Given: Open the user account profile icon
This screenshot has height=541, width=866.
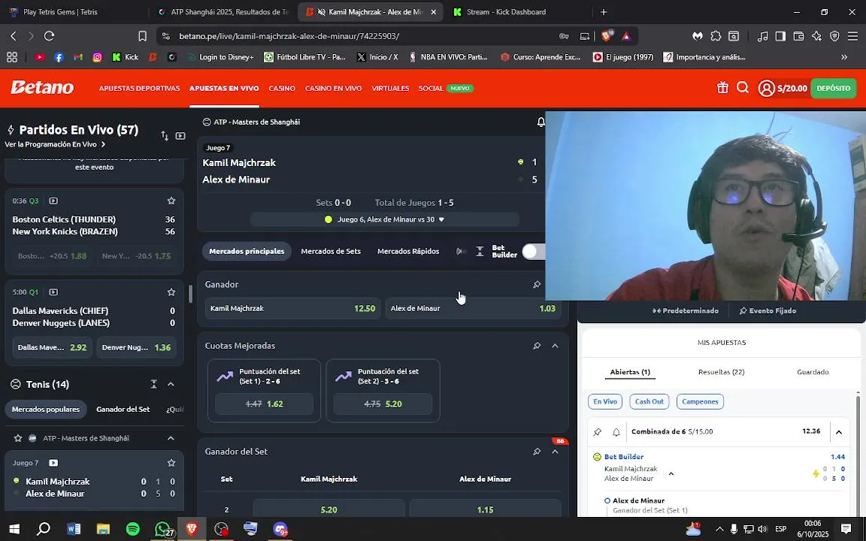Looking at the screenshot, I should [x=766, y=89].
